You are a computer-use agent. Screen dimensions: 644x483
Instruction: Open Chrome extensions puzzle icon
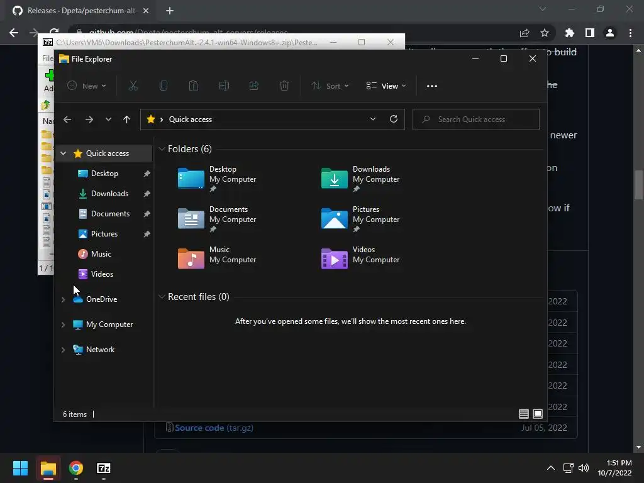click(x=569, y=33)
